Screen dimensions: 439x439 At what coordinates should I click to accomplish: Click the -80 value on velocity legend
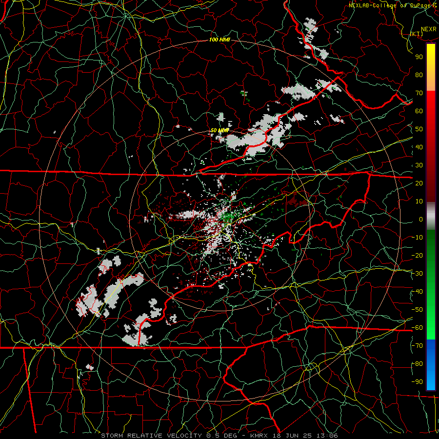pos(417,364)
